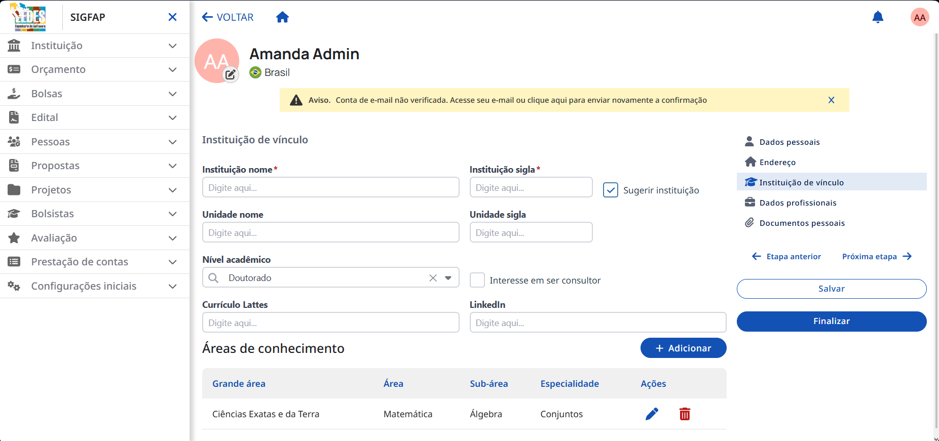Viewport: 939px width, 441px height.
Task: Expand the Prestação de contas menu
Action: (95, 262)
